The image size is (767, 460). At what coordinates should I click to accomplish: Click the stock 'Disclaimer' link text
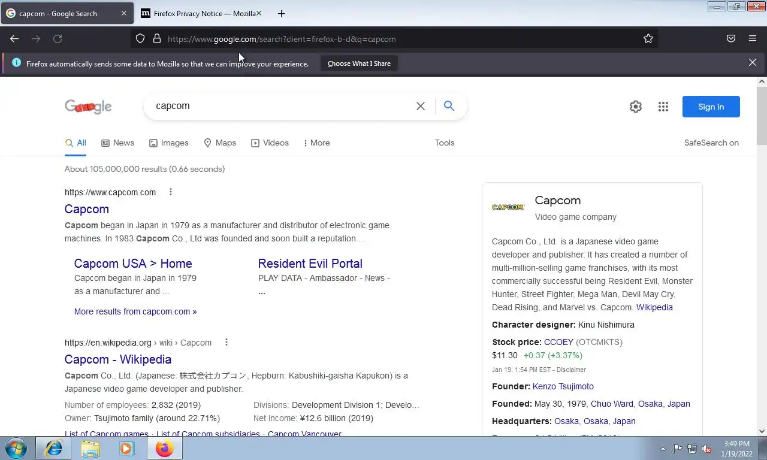pos(571,370)
